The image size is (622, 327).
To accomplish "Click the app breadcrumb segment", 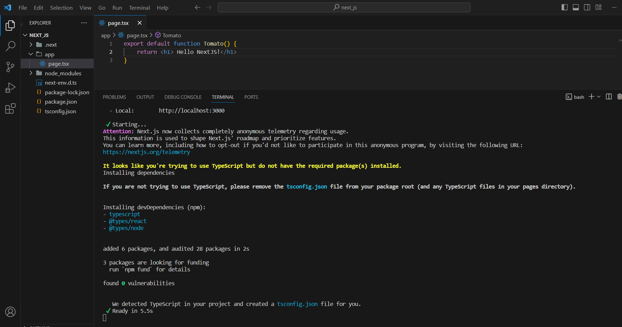I will pos(105,35).
